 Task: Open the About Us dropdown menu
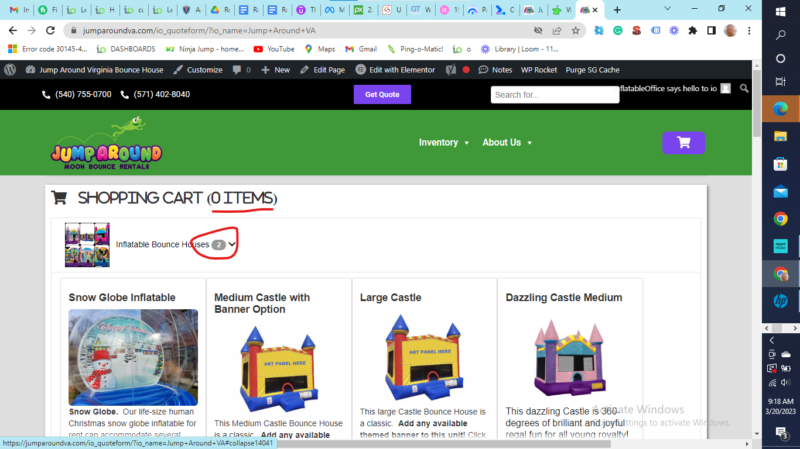[x=507, y=143]
